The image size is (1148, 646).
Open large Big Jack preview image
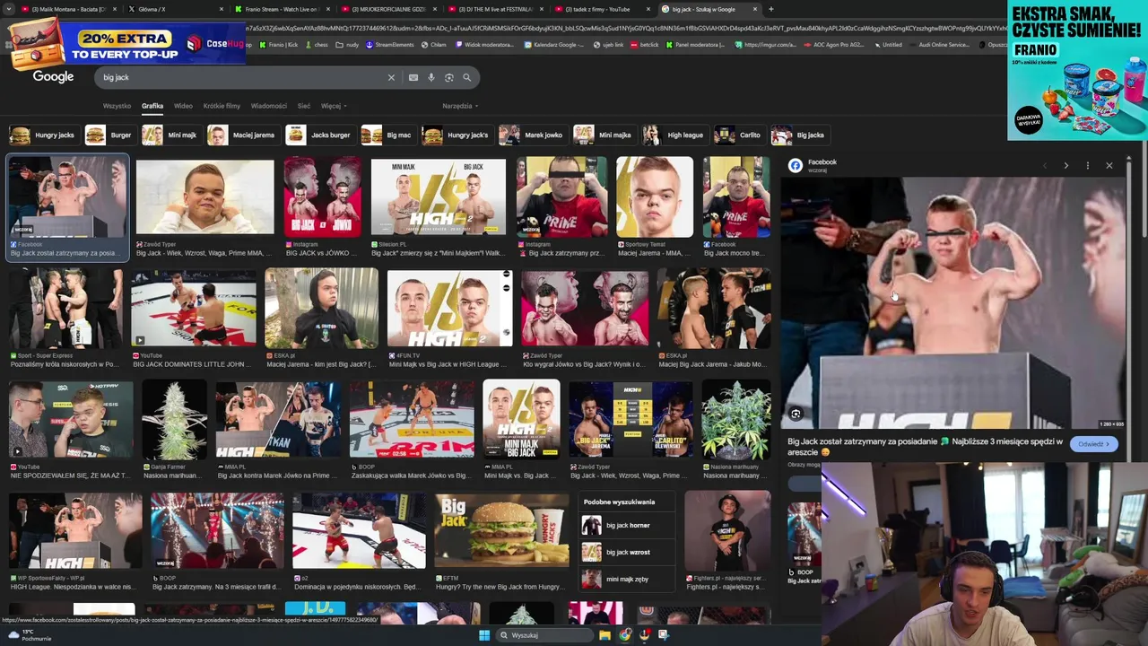[953, 303]
